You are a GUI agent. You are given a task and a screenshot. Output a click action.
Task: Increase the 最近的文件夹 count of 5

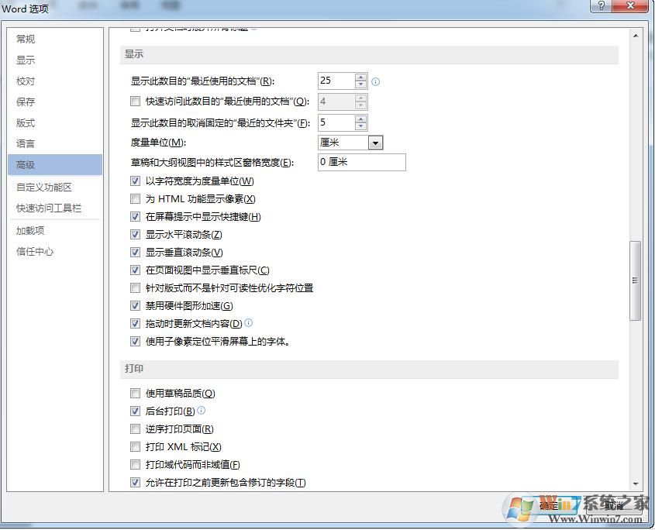tap(360, 119)
